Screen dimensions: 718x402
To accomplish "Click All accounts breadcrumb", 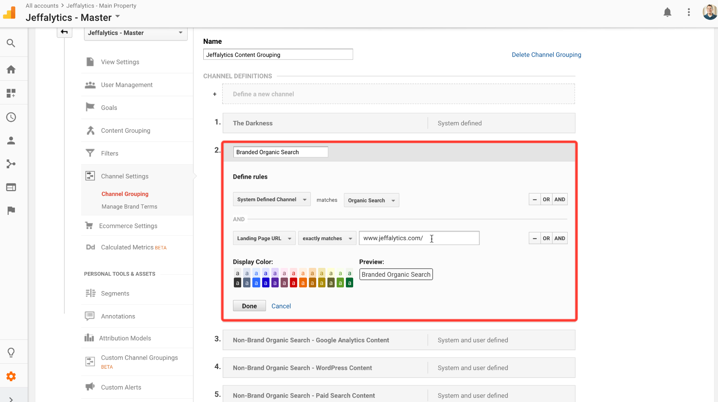I will click(x=42, y=6).
